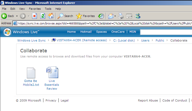Expand the Forward button dropdown arrow
The height and width of the screenshot is (111, 192).
28,16
